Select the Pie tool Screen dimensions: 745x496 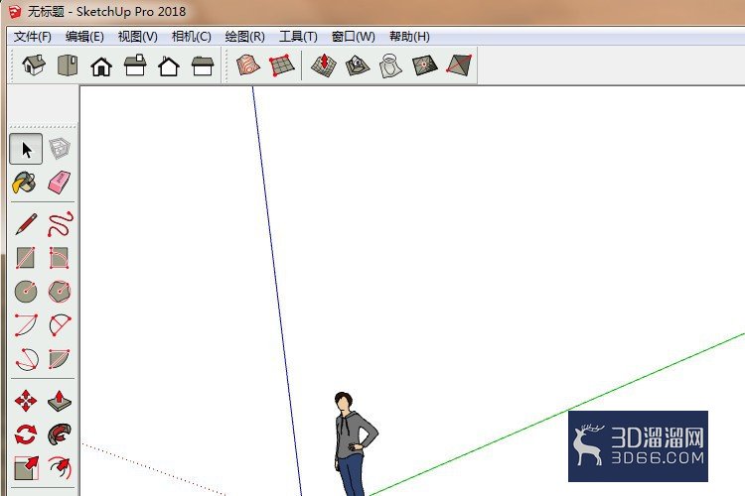coord(60,359)
